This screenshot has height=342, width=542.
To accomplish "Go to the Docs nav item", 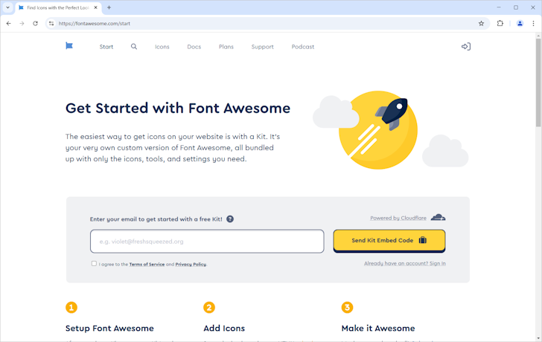I will 194,47.
